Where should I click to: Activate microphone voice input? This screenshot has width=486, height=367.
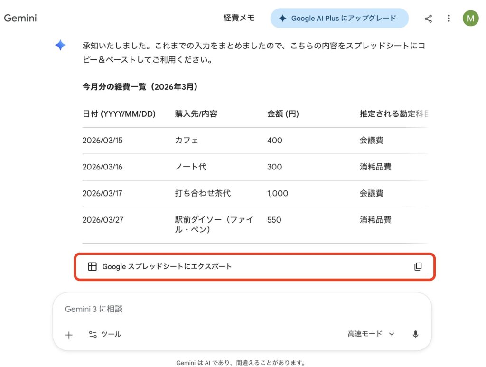pos(415,334)
